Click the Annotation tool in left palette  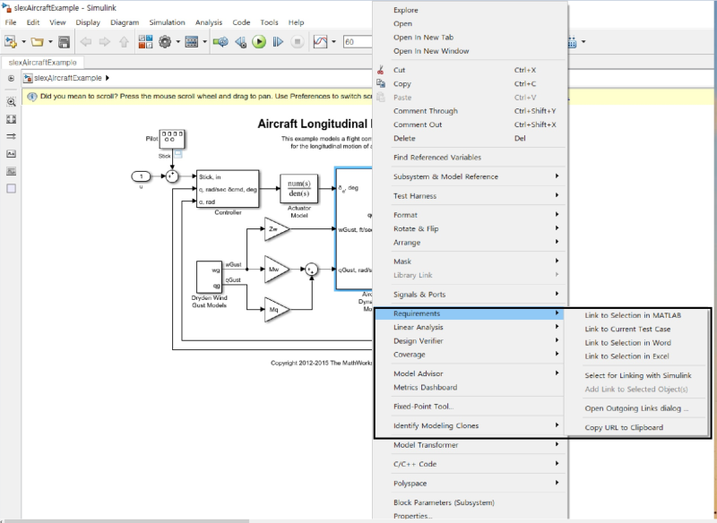coord(12,154)
